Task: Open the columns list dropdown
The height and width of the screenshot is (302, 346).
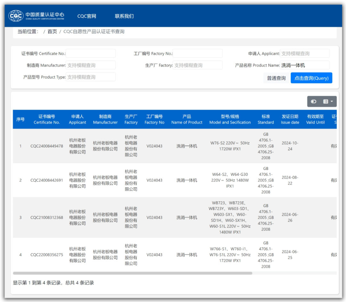Action: pyautogui.click(x=328, y=101)
